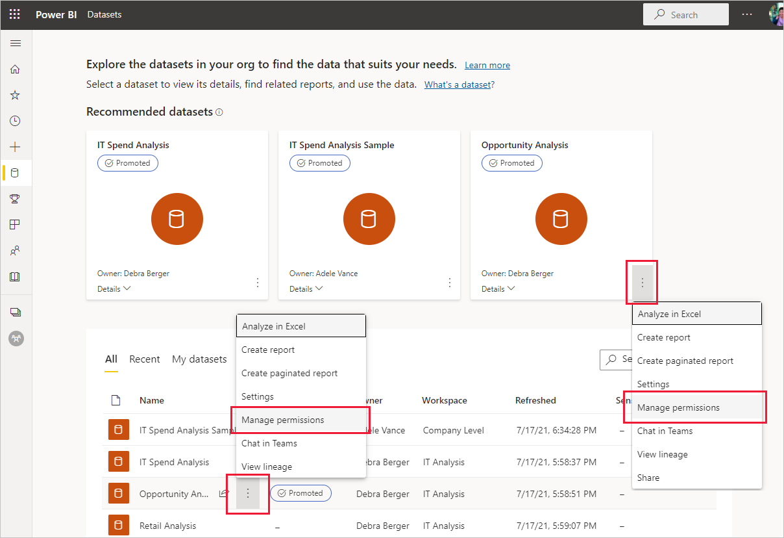Sort by the Name column header
This screenshot has height=538, width=784.
click(x=152, y=400)
